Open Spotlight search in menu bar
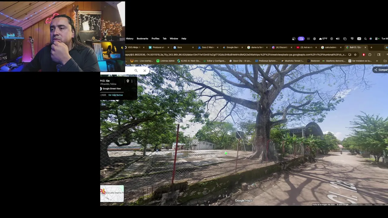The image size is (388, 218). [365, 39]
